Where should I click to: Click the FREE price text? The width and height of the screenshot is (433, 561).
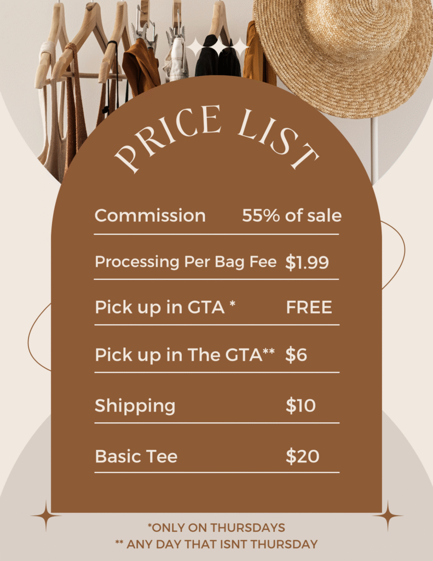[309, 308]
